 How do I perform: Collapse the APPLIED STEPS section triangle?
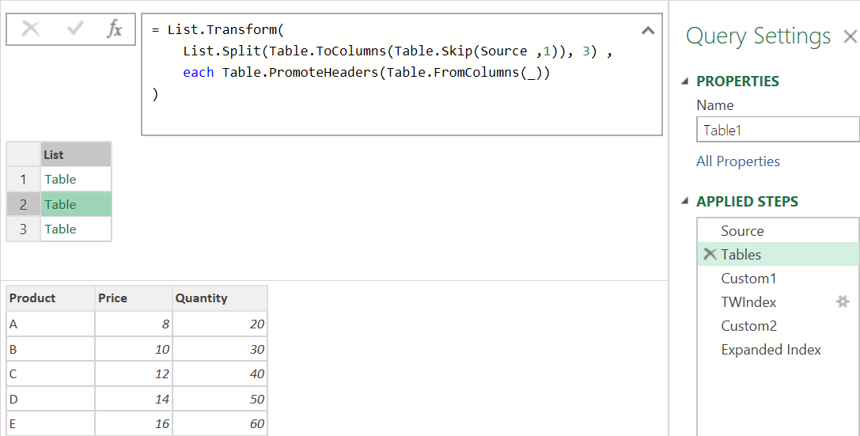(684, 201)
